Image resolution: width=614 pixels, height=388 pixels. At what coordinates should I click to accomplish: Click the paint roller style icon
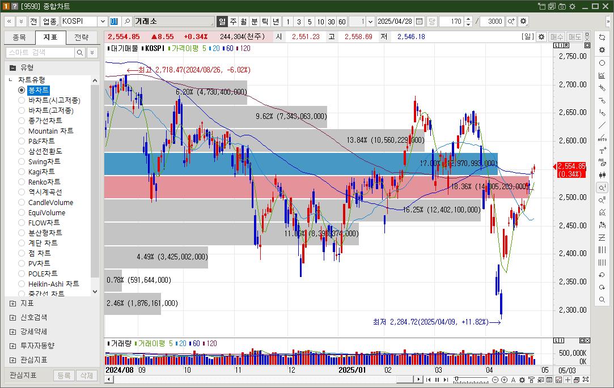(x=531, y=380)
